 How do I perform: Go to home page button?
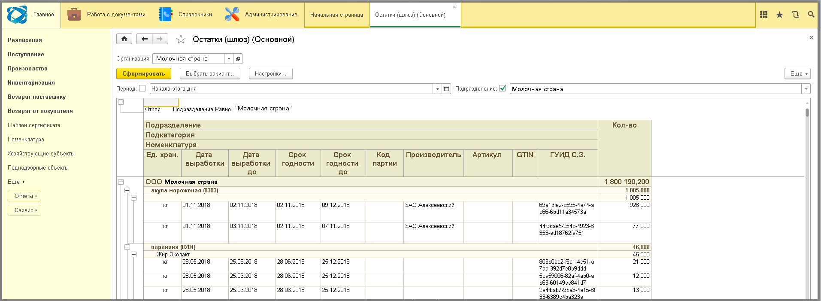pyautogui.click(x=124, y=39)
